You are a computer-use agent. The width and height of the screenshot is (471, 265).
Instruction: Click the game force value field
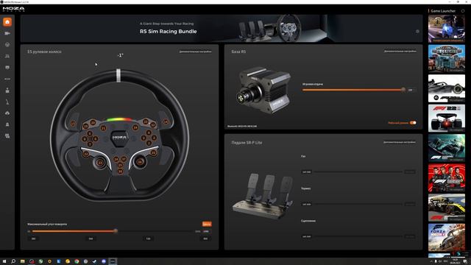click(x=411, y=90)
